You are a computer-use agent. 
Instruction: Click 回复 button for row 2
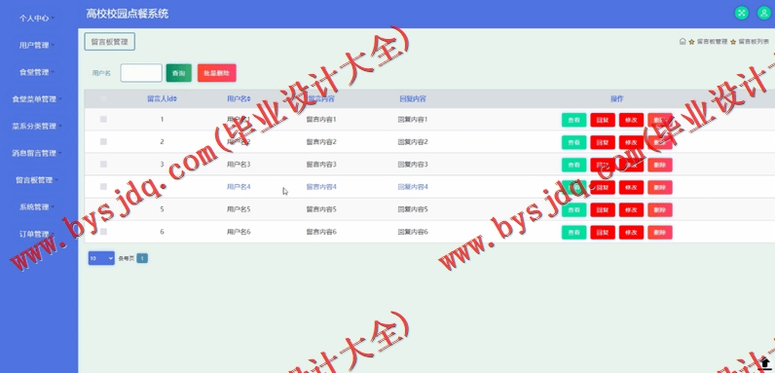(603, 142)
